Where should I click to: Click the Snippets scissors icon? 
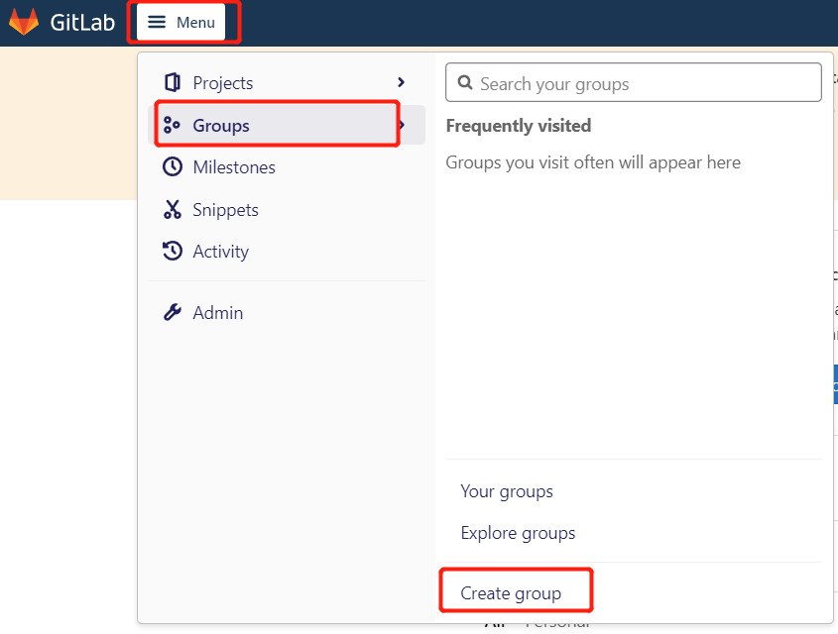[x=173, y=210]
